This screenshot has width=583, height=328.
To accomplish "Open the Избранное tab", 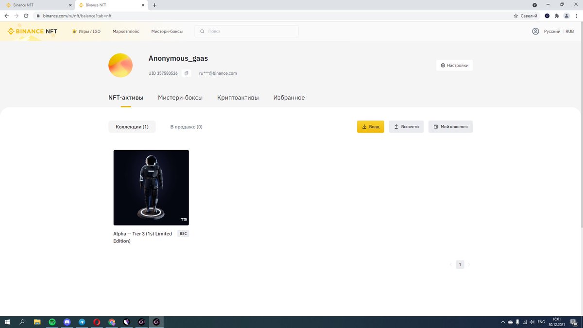I will pyautogui.click(x=289, y=97).
